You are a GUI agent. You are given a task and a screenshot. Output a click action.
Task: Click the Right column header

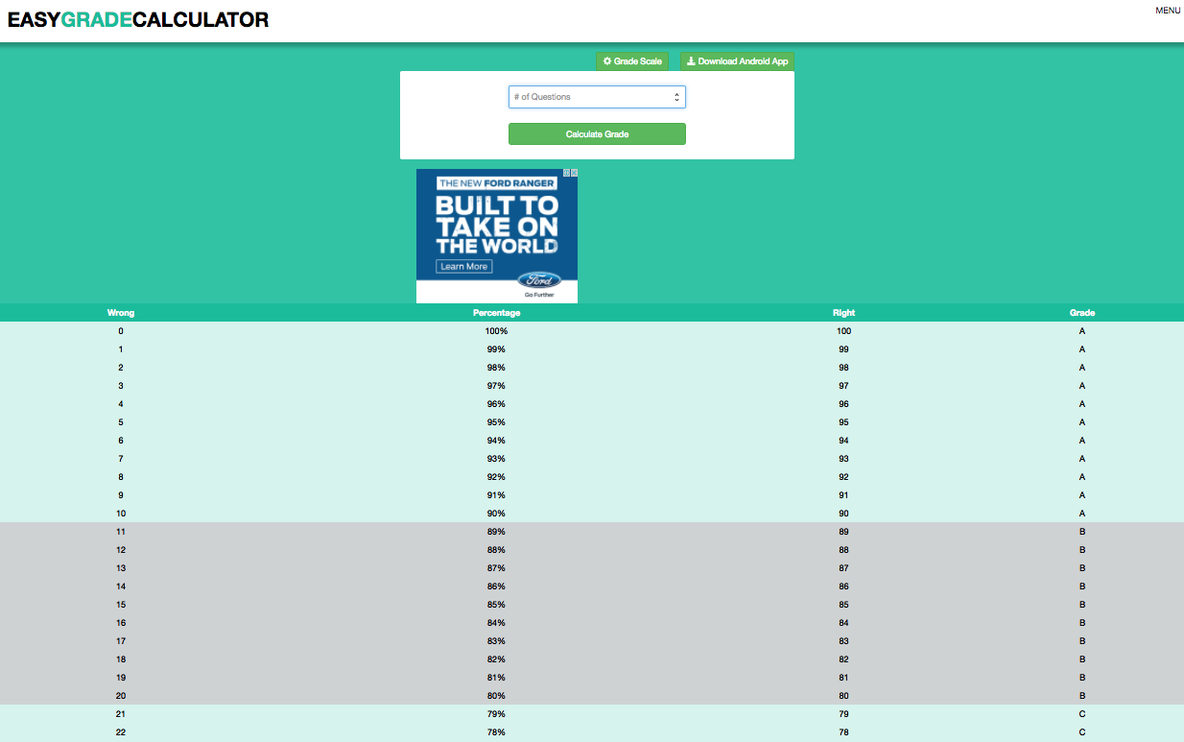tap(843, 313)
